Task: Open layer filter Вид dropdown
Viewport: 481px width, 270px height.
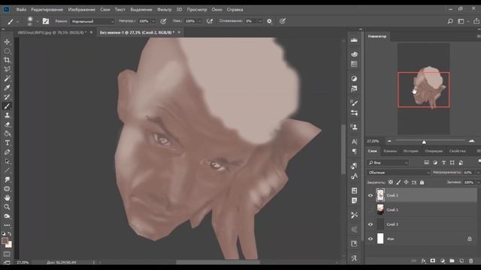Action: coord(388,163)
